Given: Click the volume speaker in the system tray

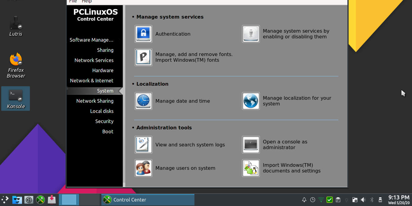Looking at the screenshot, I should tap(363, 200).
